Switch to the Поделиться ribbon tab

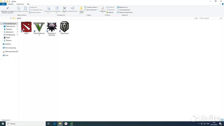pos(20,4)
